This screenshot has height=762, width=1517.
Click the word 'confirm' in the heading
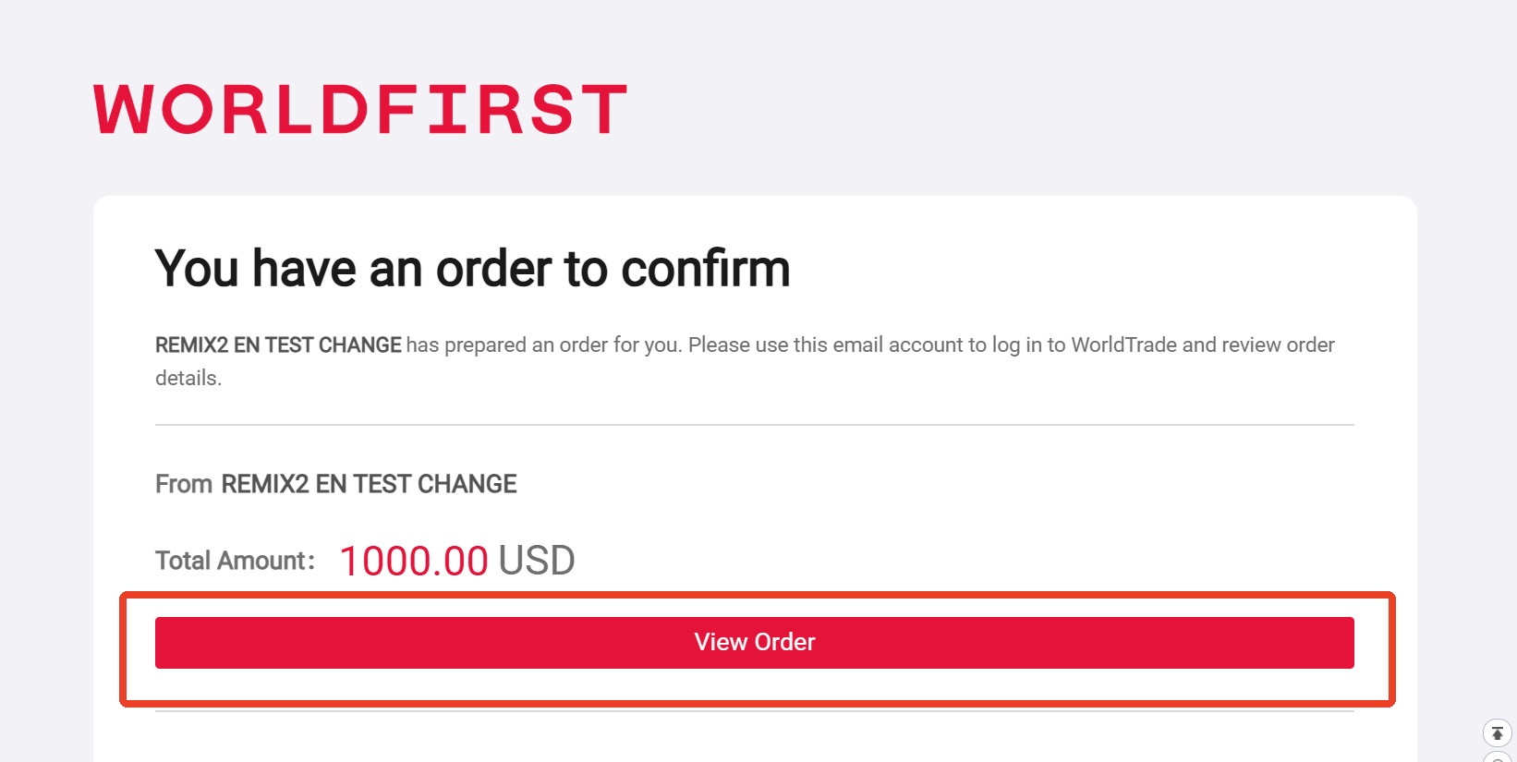click(x=705, y=269)
